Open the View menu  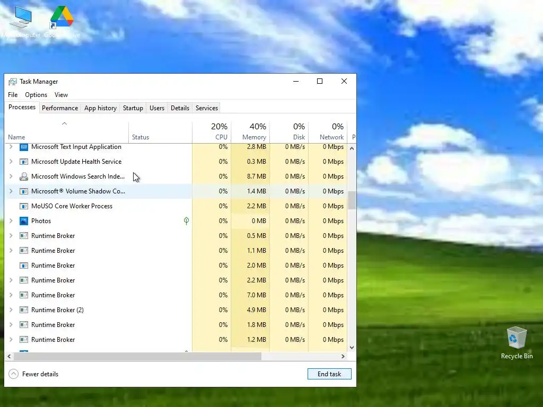point(61,95)
